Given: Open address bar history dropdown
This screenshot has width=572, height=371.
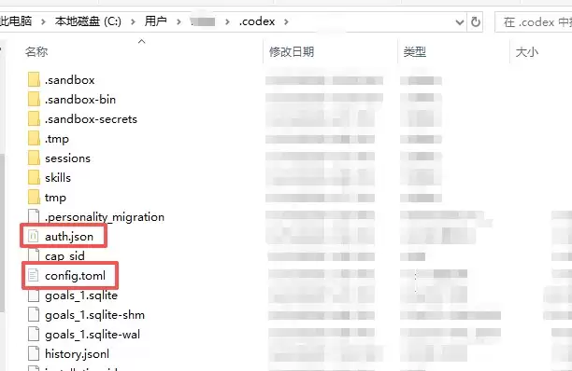Looking at the screenshot, I should pos(460,22).
